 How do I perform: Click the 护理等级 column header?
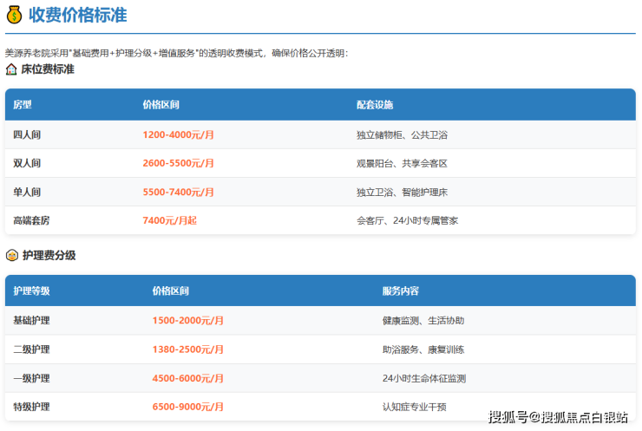point(31,291)
